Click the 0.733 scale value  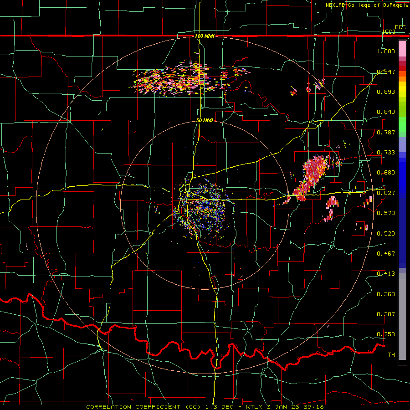386,153
